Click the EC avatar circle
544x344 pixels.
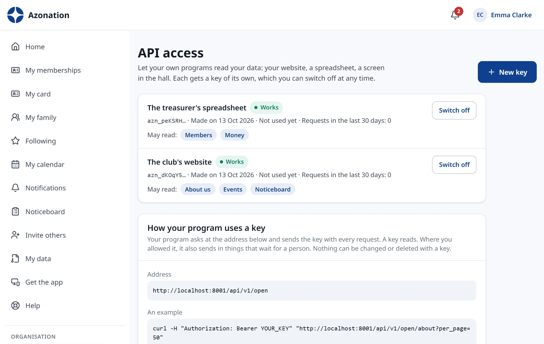[480, 15]
